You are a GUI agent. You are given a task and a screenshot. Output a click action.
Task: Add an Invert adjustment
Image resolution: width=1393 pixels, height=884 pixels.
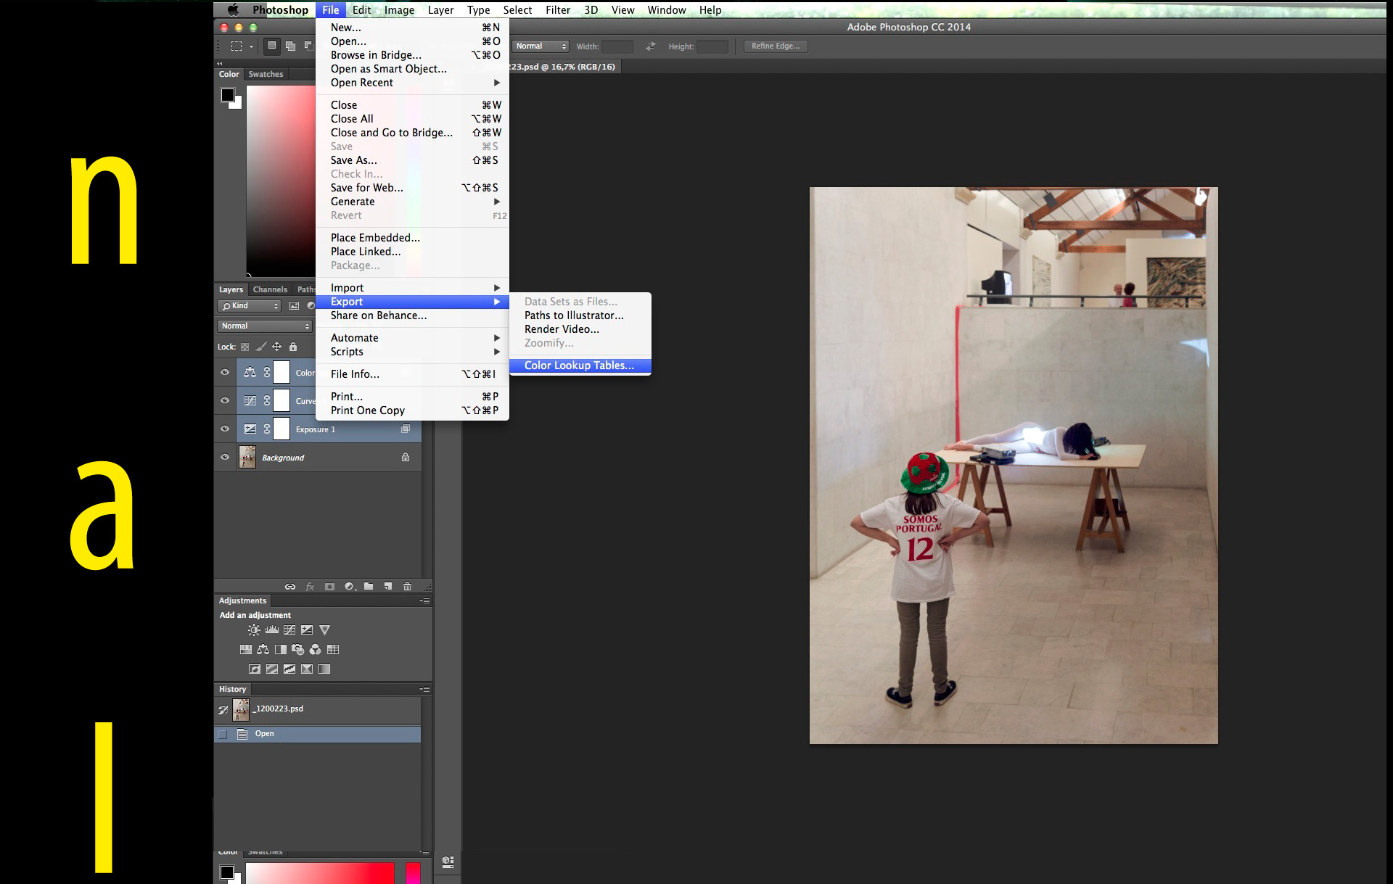(255, 669)
